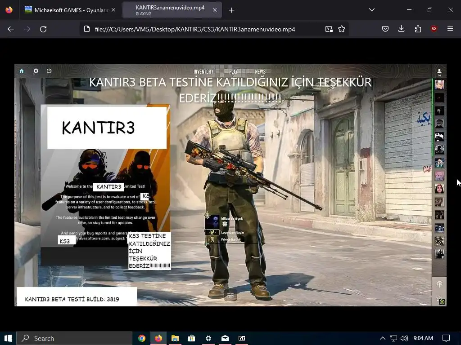Viewport: 461px width, 345px height.
Task: Click the KANTIR3 BETA TESTİ BUİLD: 3819 text
Action: pos(72,299)
